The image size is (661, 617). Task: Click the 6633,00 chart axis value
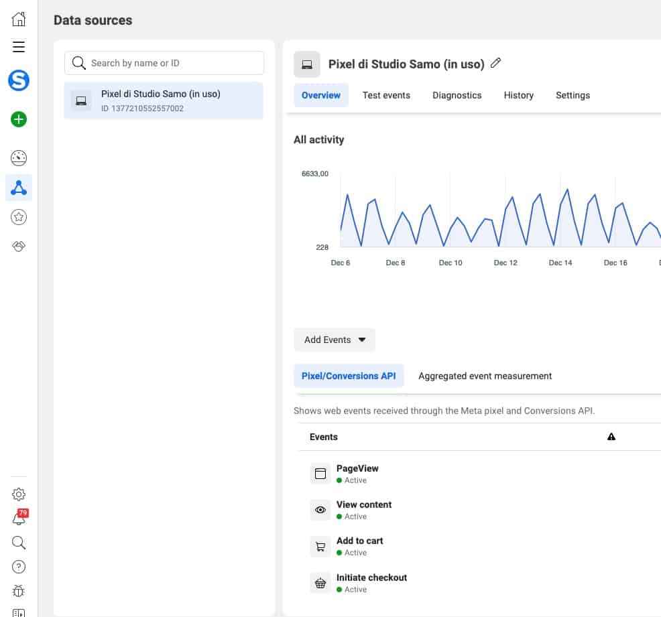(x=315, y=174)
